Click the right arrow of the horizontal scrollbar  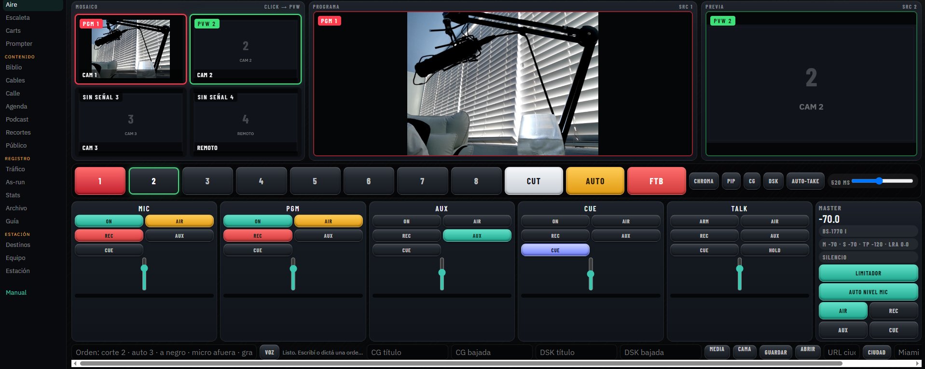click(x=918, y=363)
